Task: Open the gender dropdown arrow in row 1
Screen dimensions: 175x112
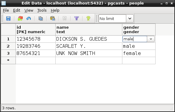Action: pyautogui.click(x=151, y=39)
